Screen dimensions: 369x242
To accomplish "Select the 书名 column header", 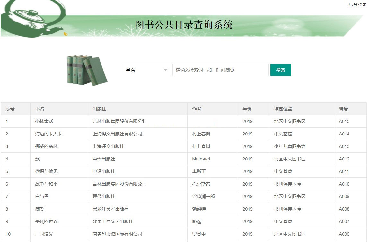I will [x=40, y=109].
